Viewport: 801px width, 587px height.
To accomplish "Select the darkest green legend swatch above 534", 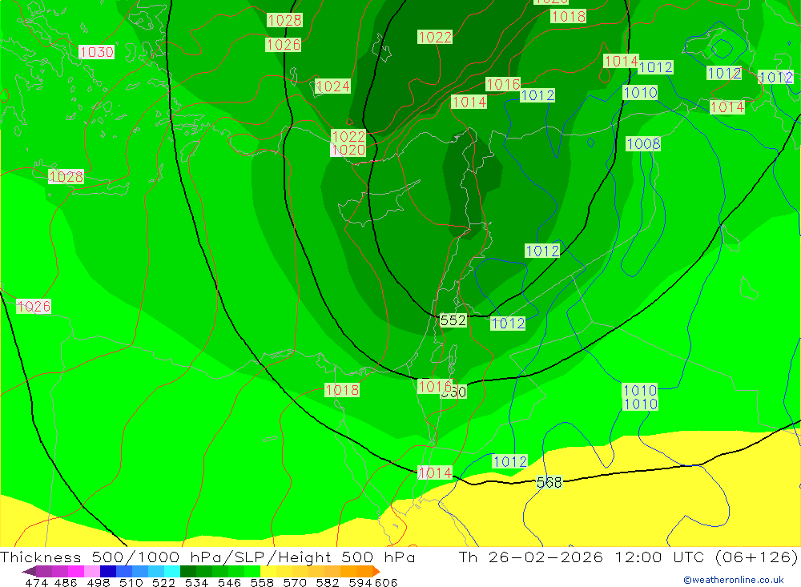I will (188, 571).
